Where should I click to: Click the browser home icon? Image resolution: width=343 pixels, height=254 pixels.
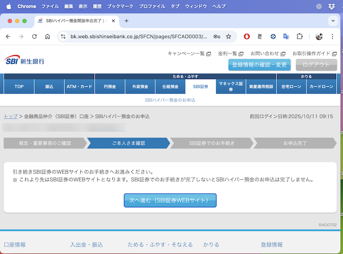[x=48, y=37]
